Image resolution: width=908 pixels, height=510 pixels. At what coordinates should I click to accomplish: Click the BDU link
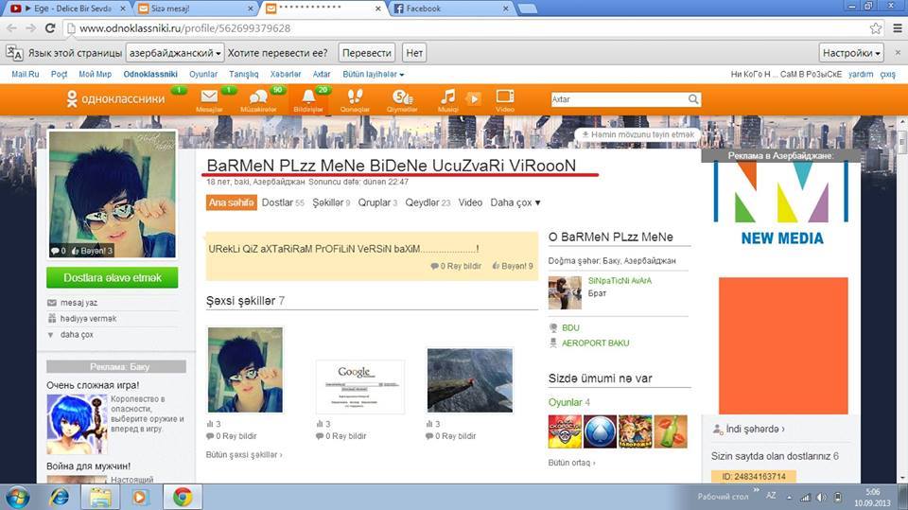click(x=570, y=327)
